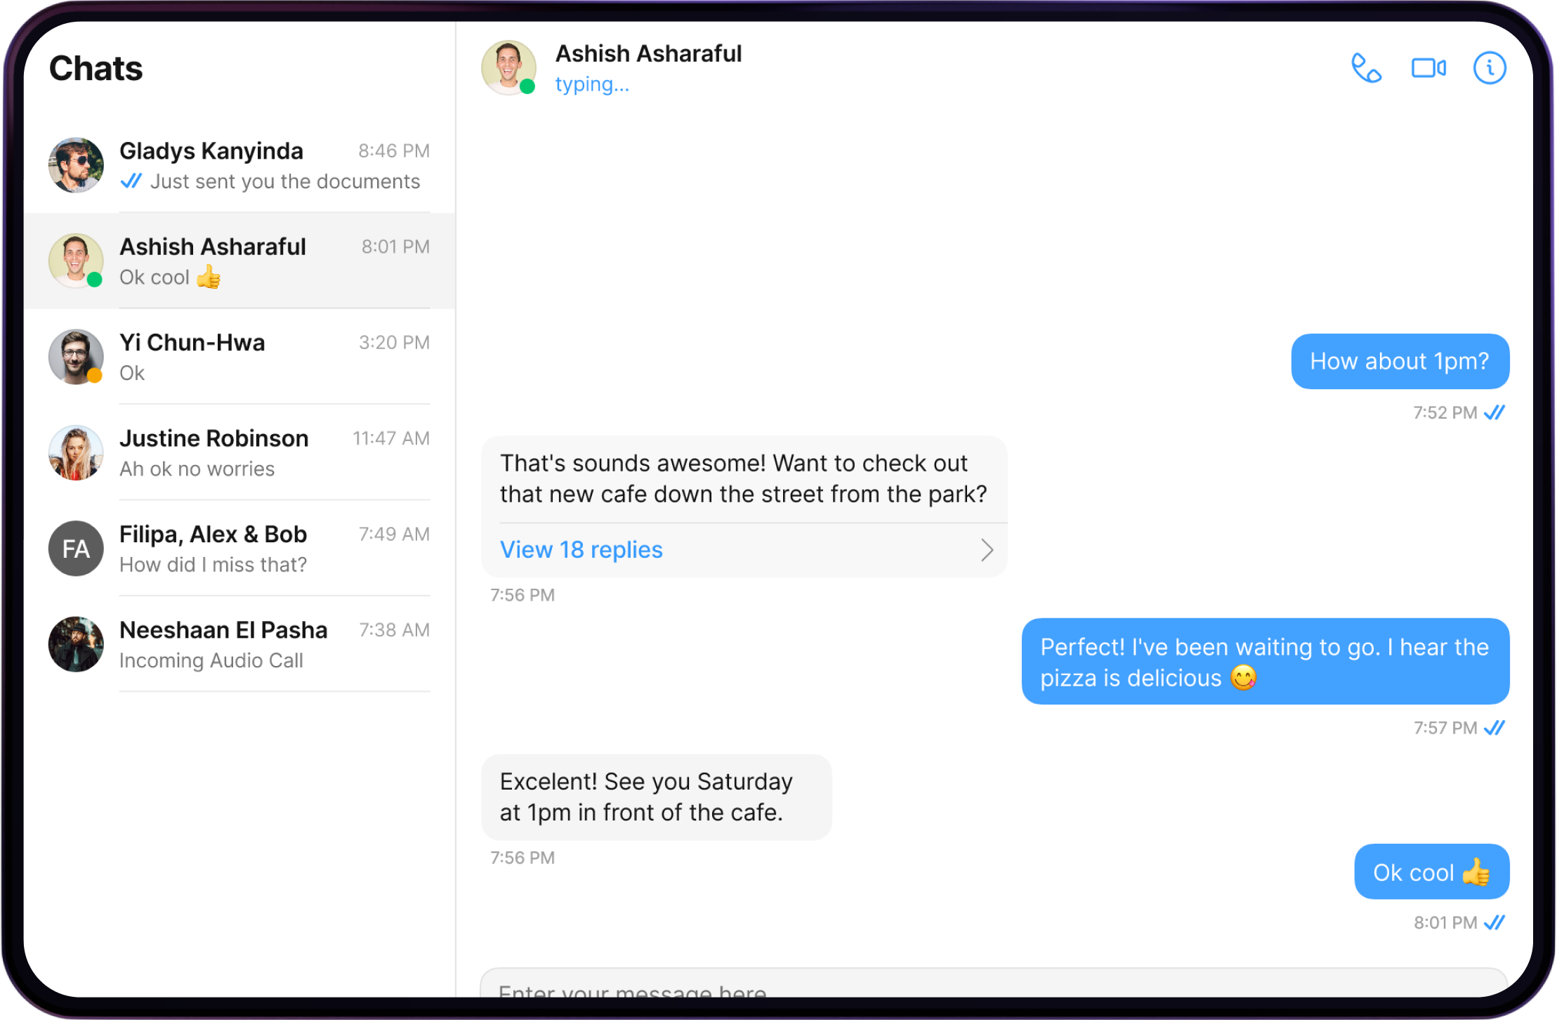Click Ashish's avatar in the chat header
1557x1020 pixels.
coord(508,67)
